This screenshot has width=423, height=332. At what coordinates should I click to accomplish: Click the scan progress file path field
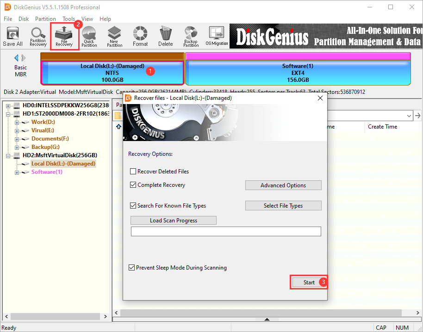pos(226,232)
